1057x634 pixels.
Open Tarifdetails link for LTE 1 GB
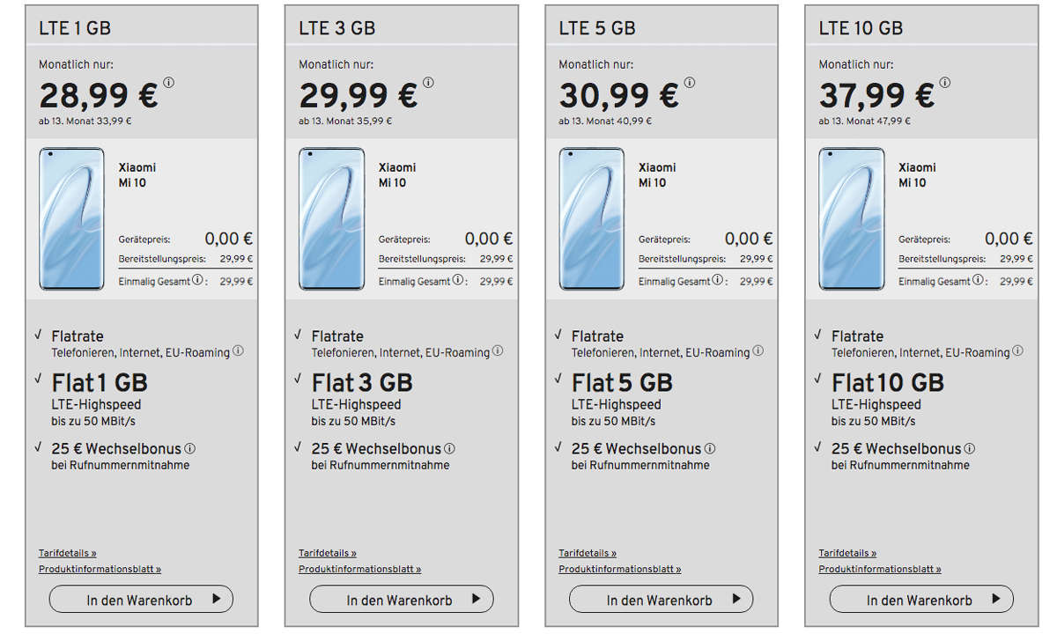(x=68, y=554)
